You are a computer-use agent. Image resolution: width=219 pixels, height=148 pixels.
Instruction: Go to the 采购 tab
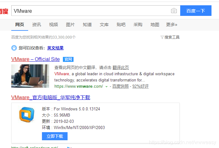[x=138, y=25]
